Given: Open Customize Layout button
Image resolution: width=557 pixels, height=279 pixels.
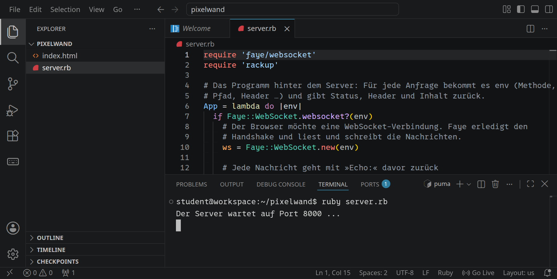Looking at the screenshot, I should tap(507, 9).
